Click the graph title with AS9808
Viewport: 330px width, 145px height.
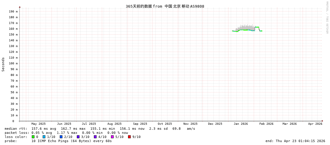(165, 6)
